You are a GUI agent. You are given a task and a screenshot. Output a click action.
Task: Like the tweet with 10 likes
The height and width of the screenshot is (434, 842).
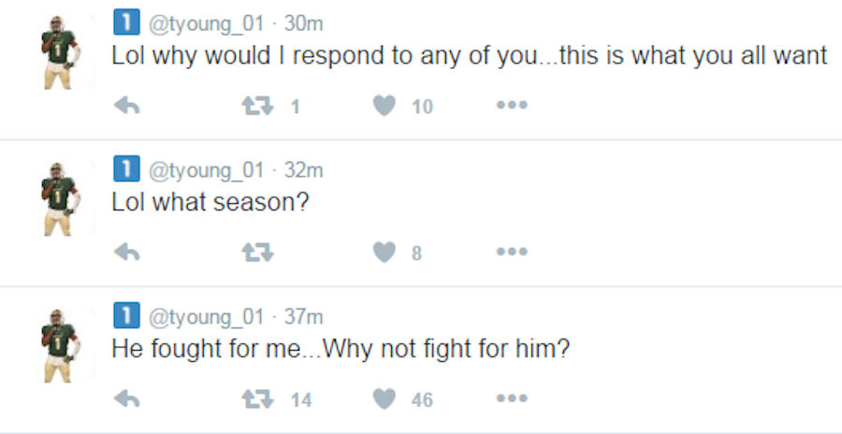point(385,106)
